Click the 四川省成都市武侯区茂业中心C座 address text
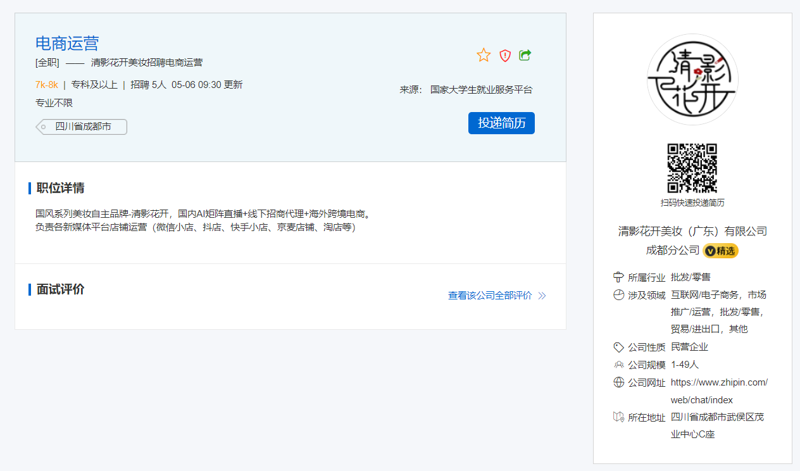The width and height of the screenshot is (800, 471). [x=718, y=426]
